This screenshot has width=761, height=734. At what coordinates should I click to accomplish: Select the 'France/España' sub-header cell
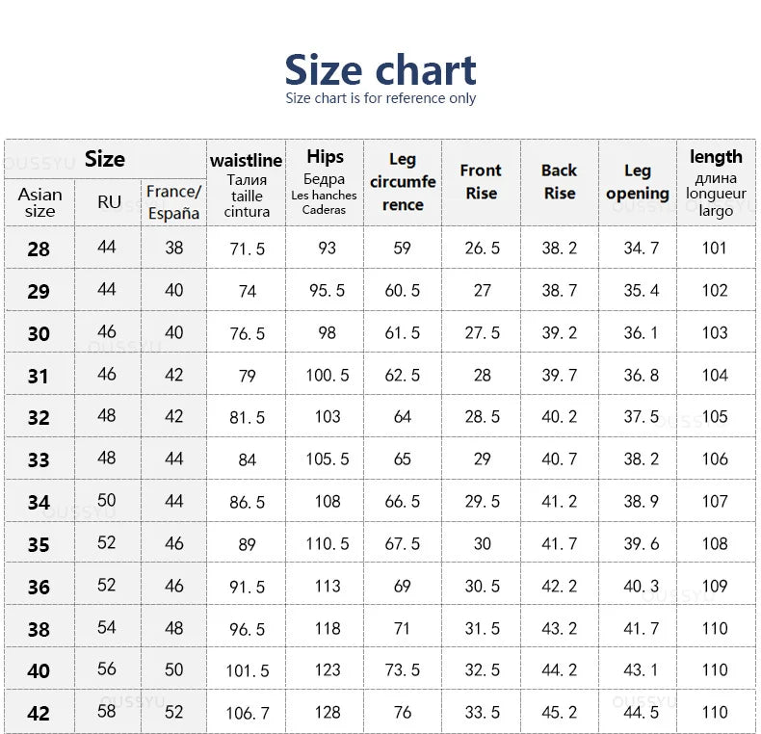[x=173, y=202]
